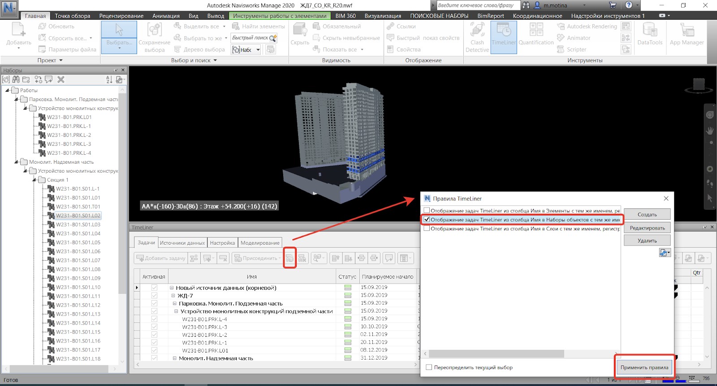Switch to Точка обзора ribbon tab
The height and width of the screenshot is (386, 717).
(x=73, y=16)
